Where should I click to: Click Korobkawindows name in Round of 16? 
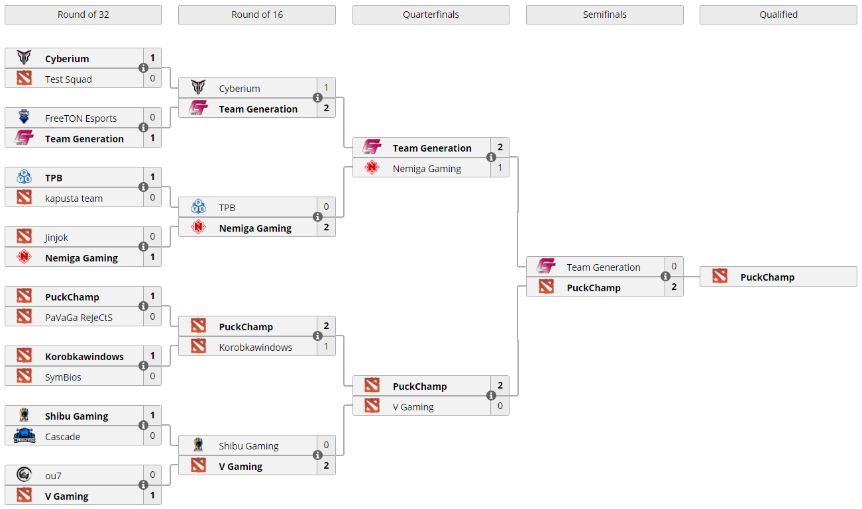[255, 347]
